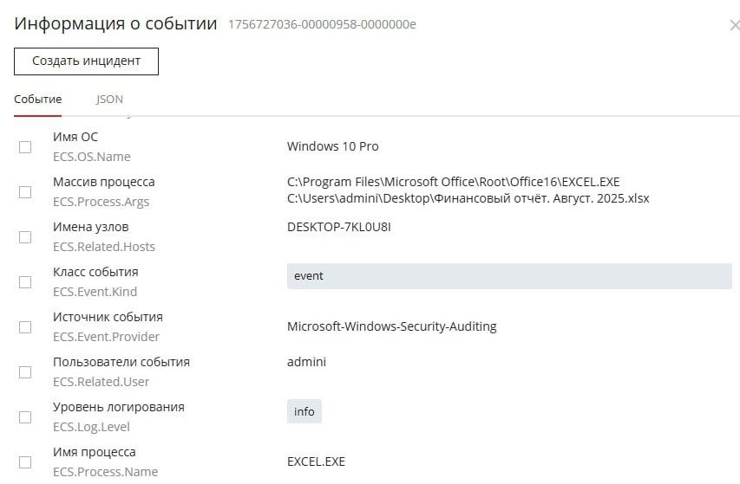Click the gray 'event' value field
740x484 pixels.
click(508, 276)
